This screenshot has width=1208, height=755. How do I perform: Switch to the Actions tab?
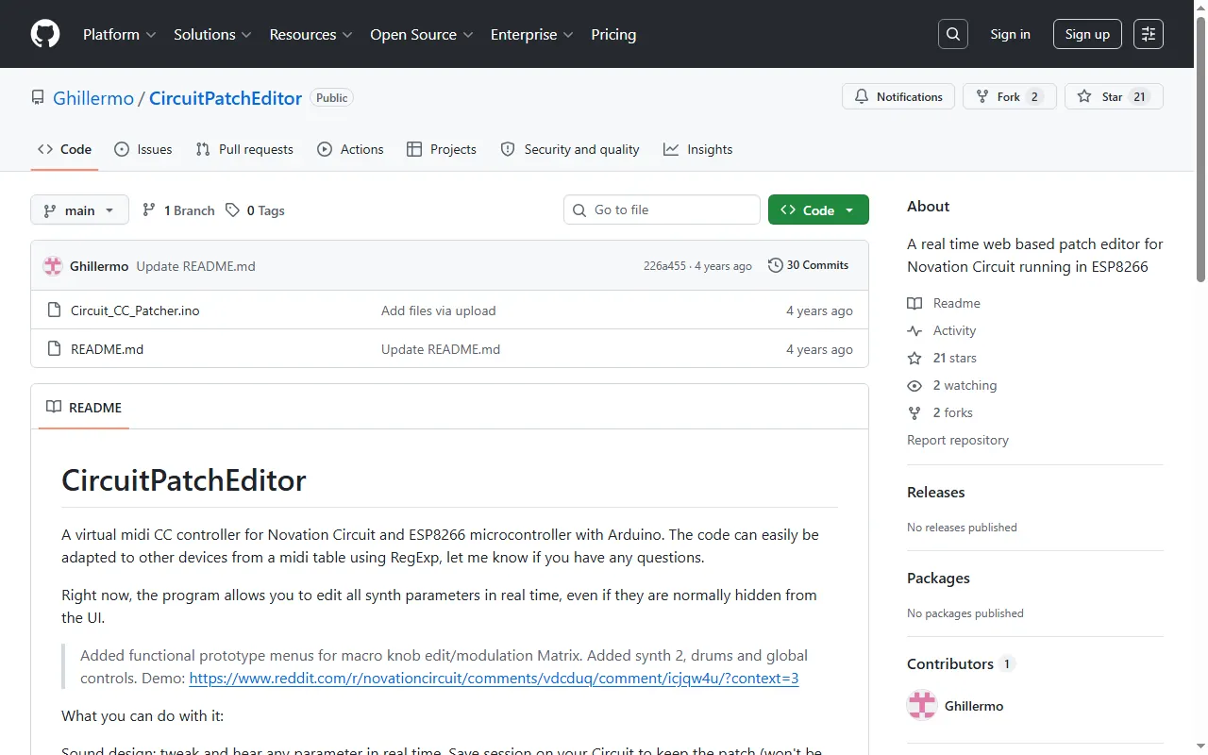tap(350, 149)
